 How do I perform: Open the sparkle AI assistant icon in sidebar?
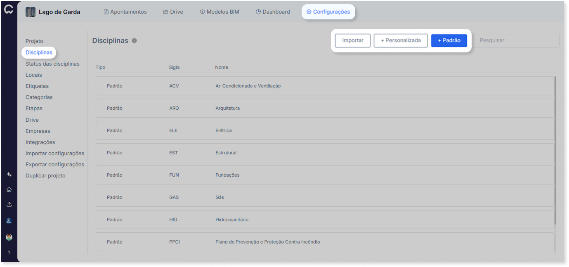(9, 175)
